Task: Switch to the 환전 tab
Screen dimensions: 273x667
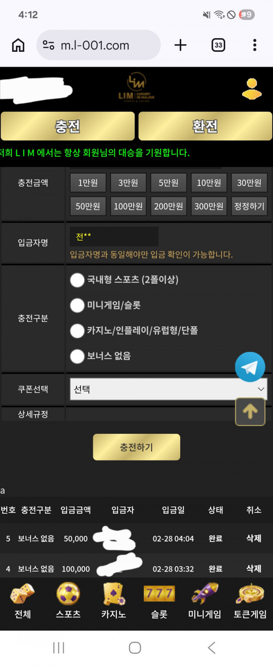Action: 205,126
